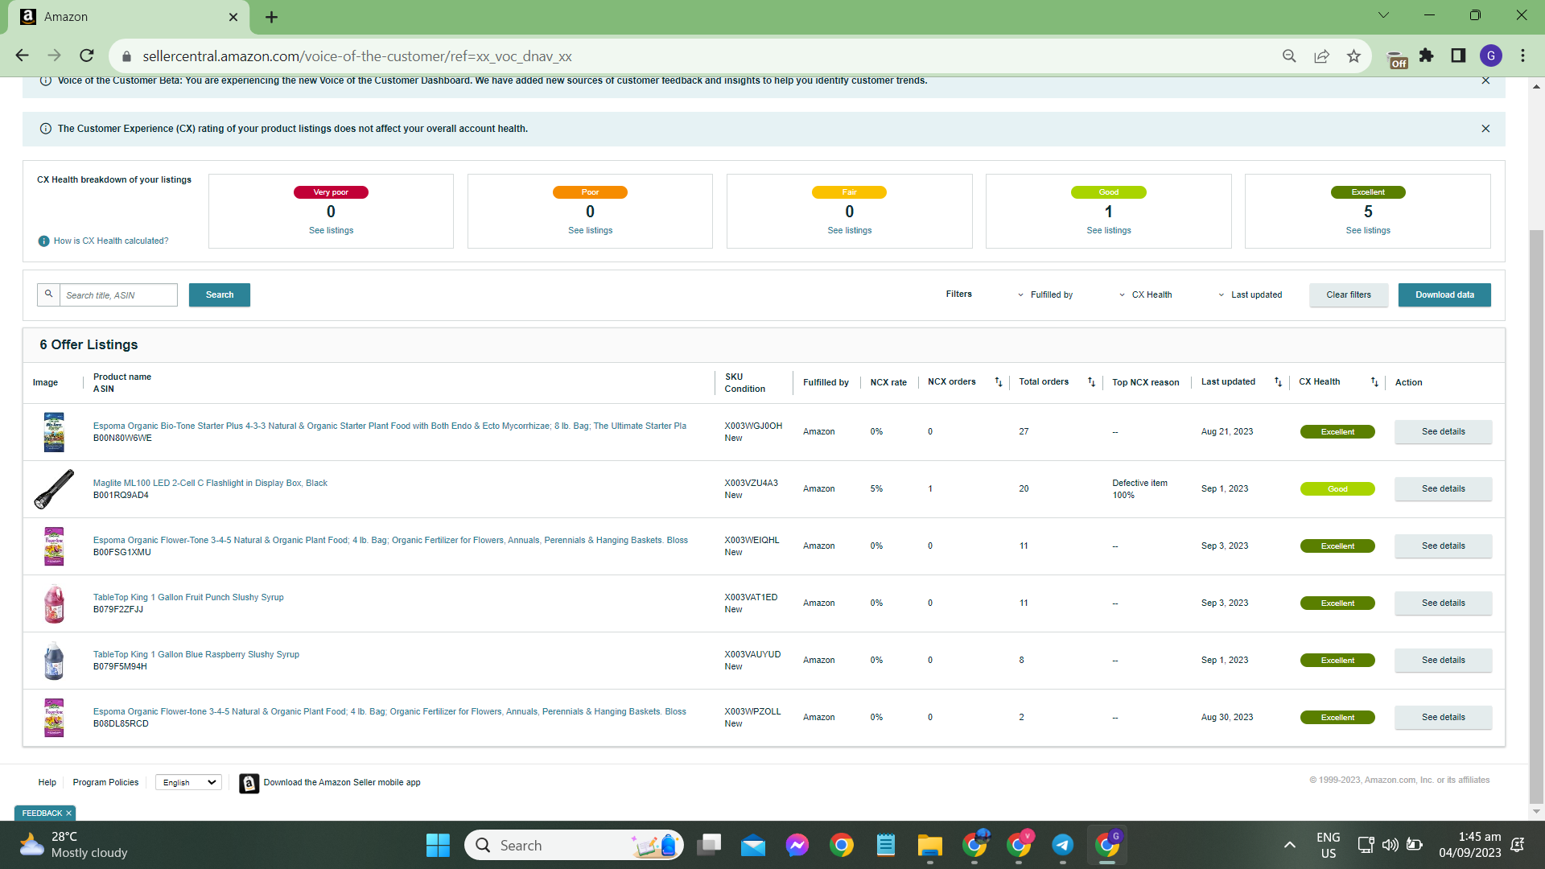Open the taskbar volume control icon
This screenshot has width=1545, height=869.
click(x=1390, y=845)
